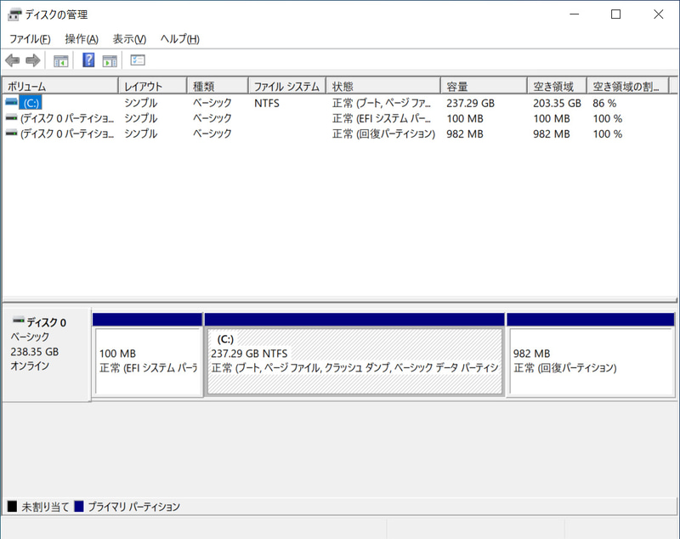The height and width of the screenshot is (539, 680).
Task: Click the 203.35 GB free space cell
Action: (557, 103)
